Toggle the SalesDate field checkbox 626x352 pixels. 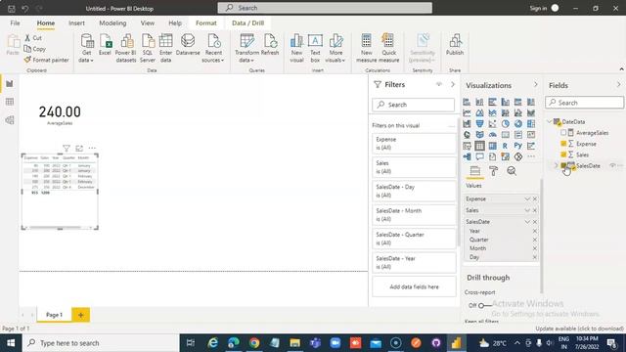point(563,165)
